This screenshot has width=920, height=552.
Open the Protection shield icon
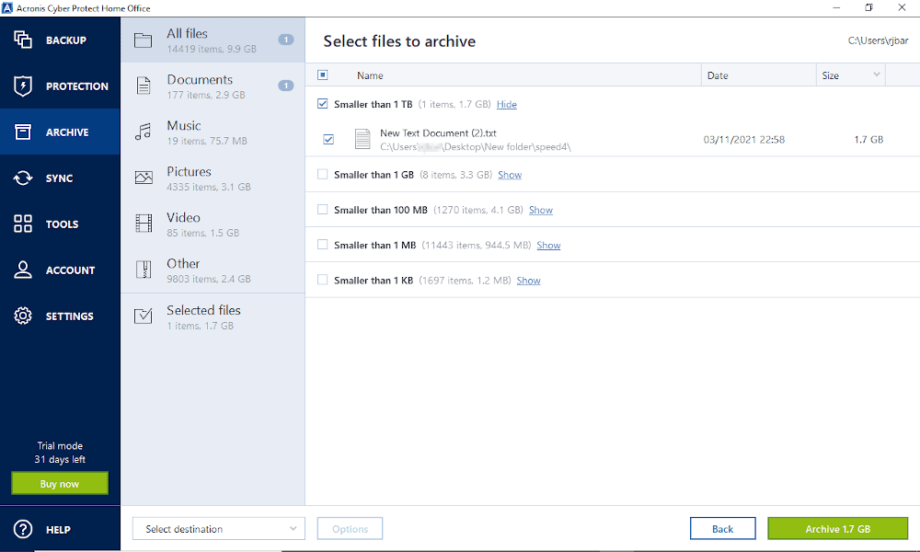tap(23, 86)
